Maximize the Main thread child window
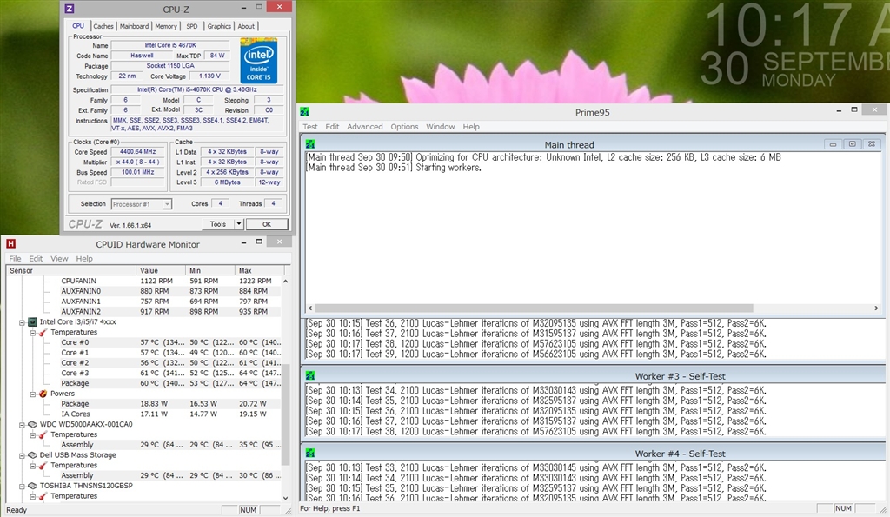The image size is (890, 517). click(852, 144)
